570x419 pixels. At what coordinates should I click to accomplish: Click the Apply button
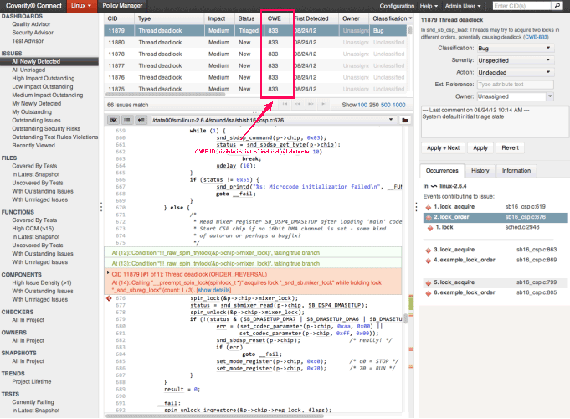[x=480, y=147]
